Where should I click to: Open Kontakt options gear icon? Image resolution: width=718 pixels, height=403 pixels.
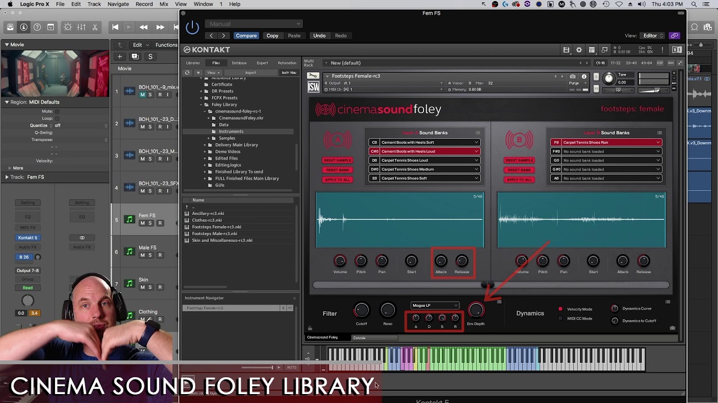click(579, 50)
